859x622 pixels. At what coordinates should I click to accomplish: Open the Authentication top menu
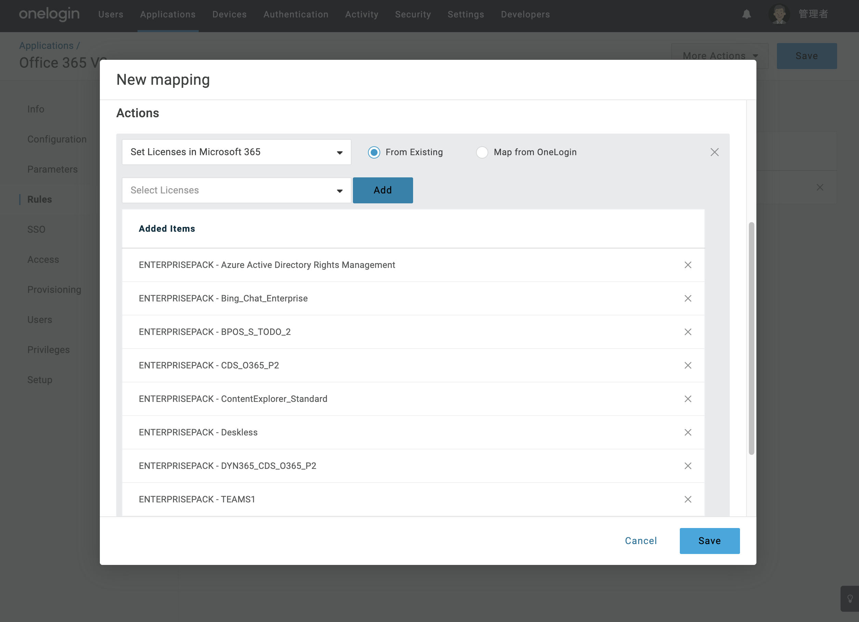click(296, 14)
